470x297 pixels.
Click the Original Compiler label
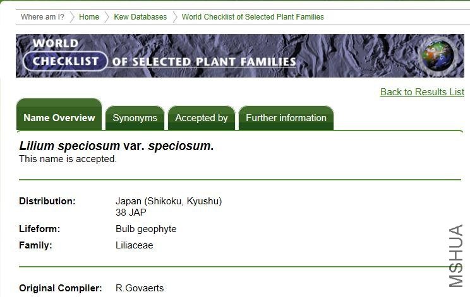pyautogui.click(x=60, y=288)
